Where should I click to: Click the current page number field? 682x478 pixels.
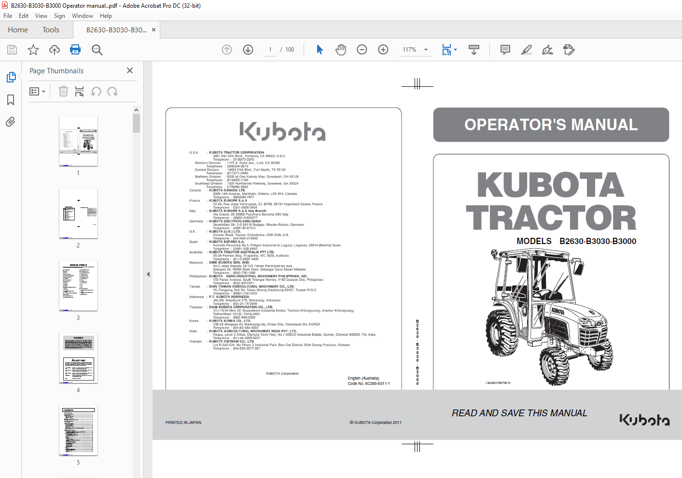tap(270, 50)
